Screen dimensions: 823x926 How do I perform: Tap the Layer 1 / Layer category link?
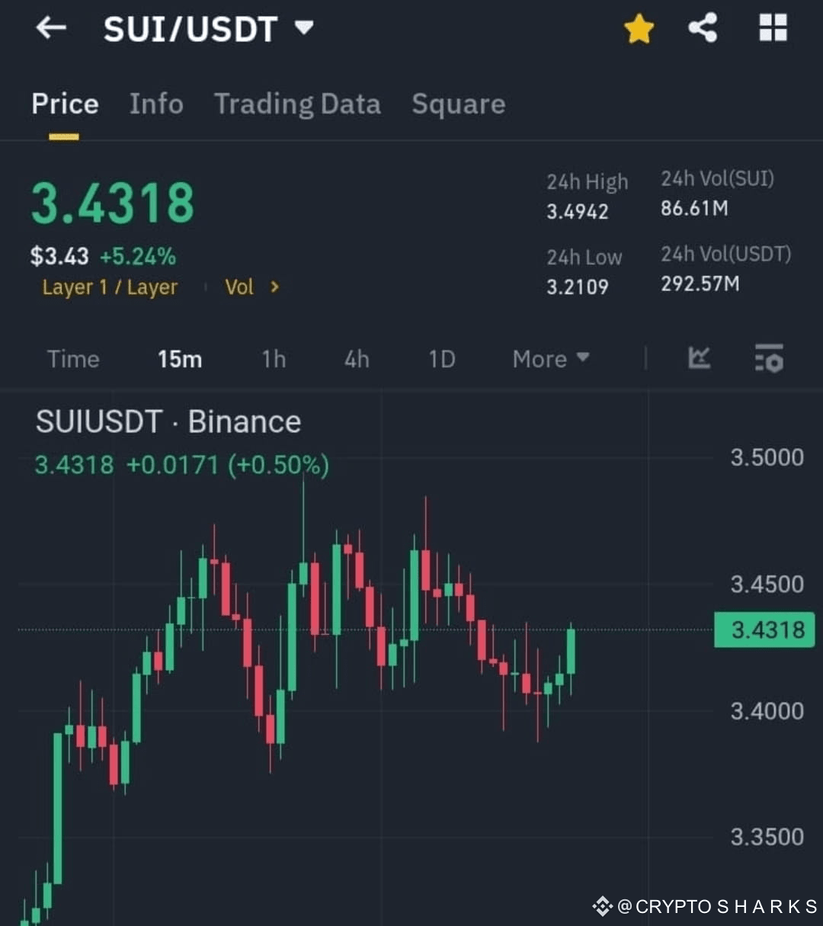coord(109,287)
